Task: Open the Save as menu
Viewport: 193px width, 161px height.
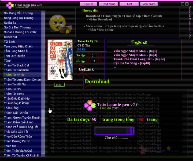Action: pos(88,4)
